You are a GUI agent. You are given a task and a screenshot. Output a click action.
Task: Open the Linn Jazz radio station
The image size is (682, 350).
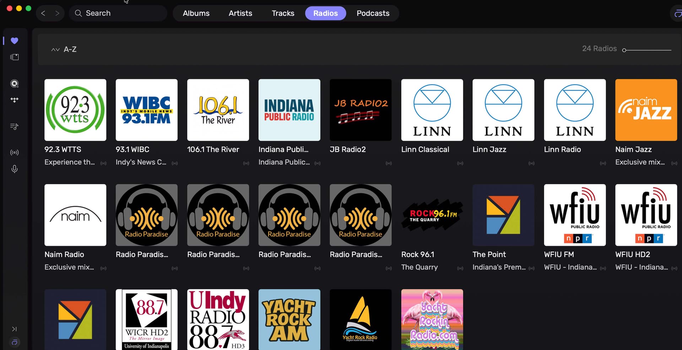point(503,110)
